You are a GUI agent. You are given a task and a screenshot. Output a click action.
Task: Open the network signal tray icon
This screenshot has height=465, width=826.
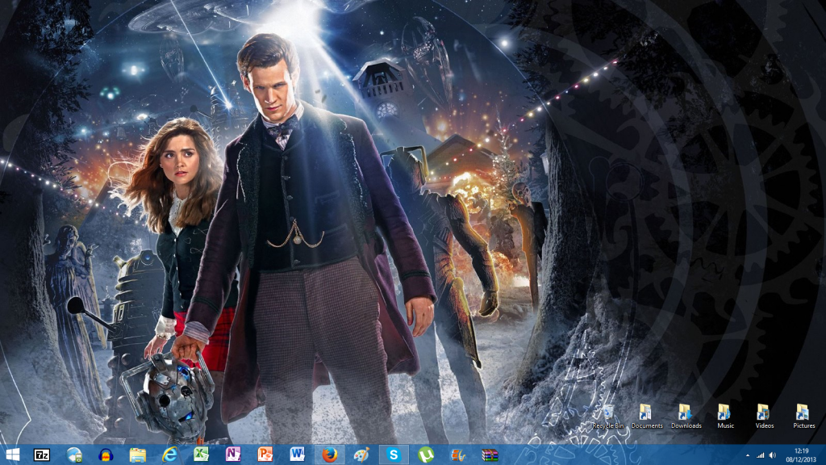click(760, 455)
